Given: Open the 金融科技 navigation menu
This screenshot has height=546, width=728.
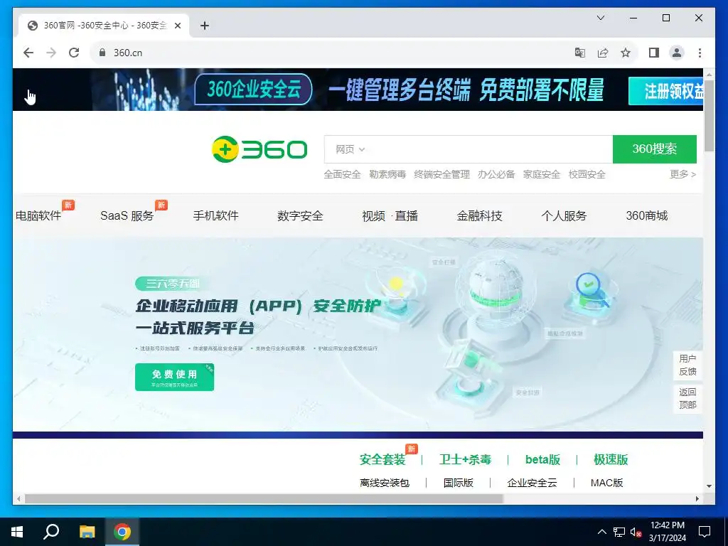Looking at the screenshot, I should coord(480,215).
